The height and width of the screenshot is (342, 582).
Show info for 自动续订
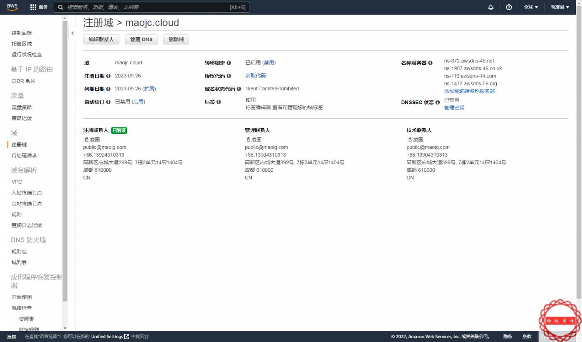tap(108, 102)
